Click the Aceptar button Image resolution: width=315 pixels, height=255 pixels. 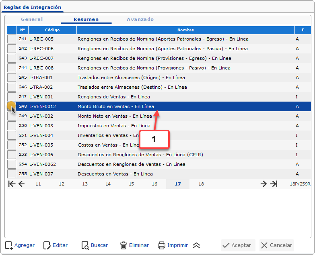tap(238, 245)
